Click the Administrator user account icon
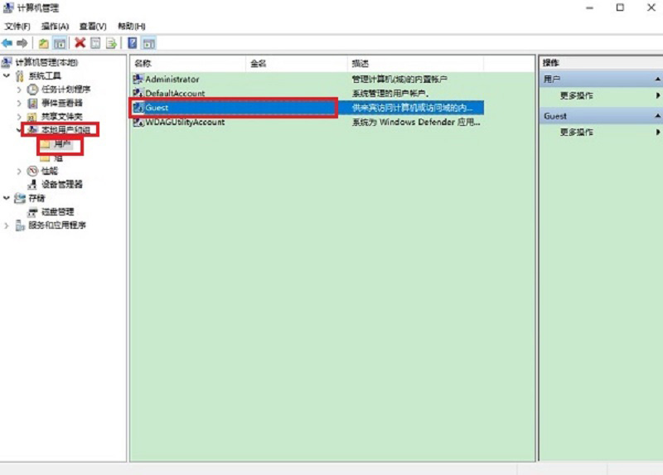The width and height of the screenshot is (663, 475). [x=138, y=79]
